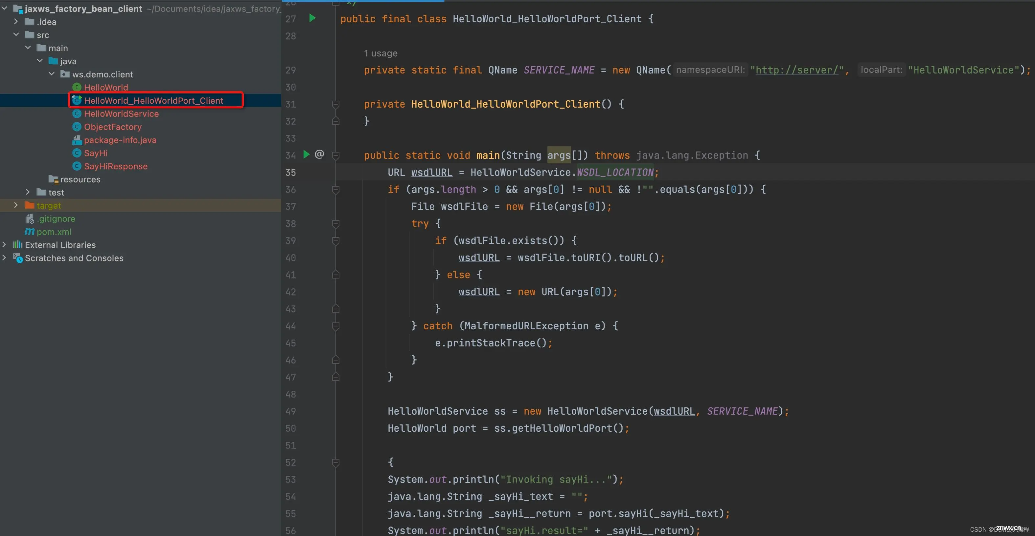Screen dimensions: 1035x536
Task: Expand the target folder
Action: coord(16,205)
